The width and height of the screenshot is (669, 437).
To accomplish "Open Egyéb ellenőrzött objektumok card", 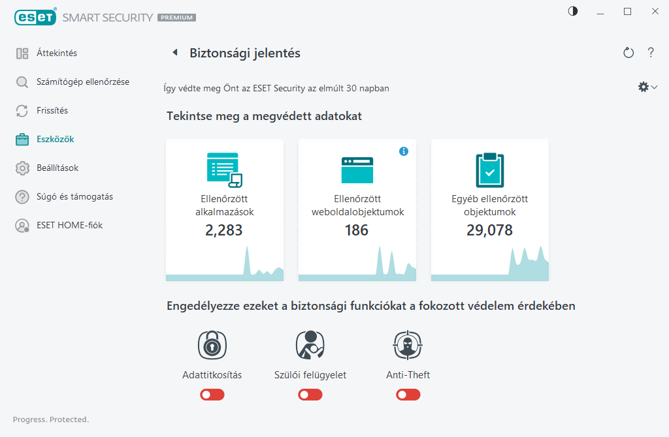I will (x=490, y=209).
